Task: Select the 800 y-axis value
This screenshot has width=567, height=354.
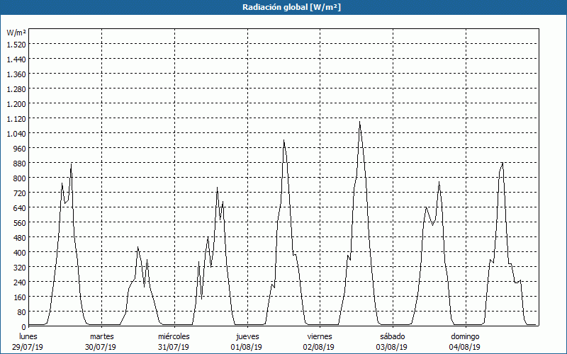Action: tap(20, 178)
